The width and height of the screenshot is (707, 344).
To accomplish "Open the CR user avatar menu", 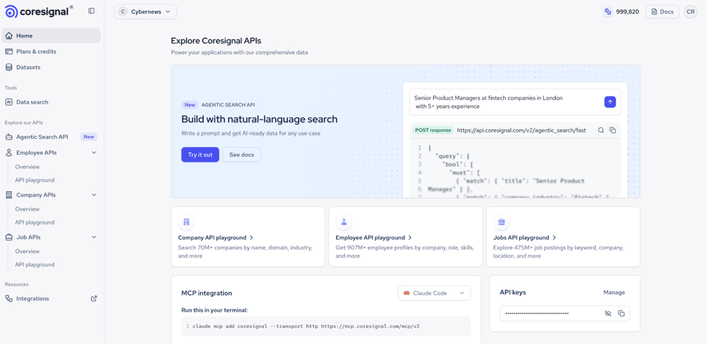I will pyautogui.click(x=690, y=12).
